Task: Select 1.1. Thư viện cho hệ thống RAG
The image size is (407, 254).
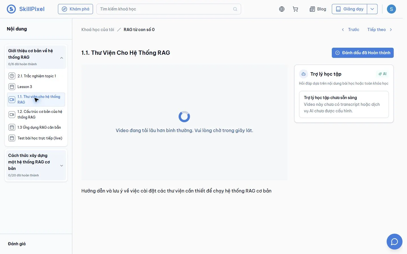Action: pyautogui.click(x=36, y=99)
